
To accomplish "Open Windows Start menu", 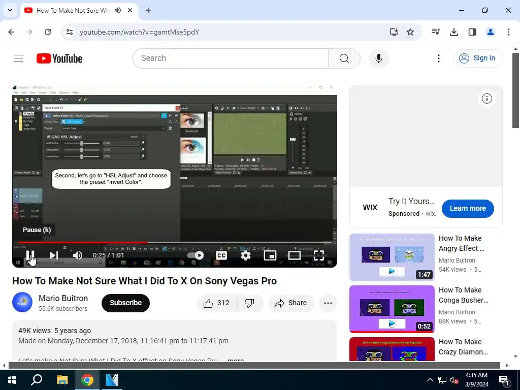I will click(12, 380).
